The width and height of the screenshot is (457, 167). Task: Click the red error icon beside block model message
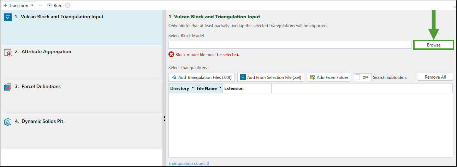click(171, 55)
